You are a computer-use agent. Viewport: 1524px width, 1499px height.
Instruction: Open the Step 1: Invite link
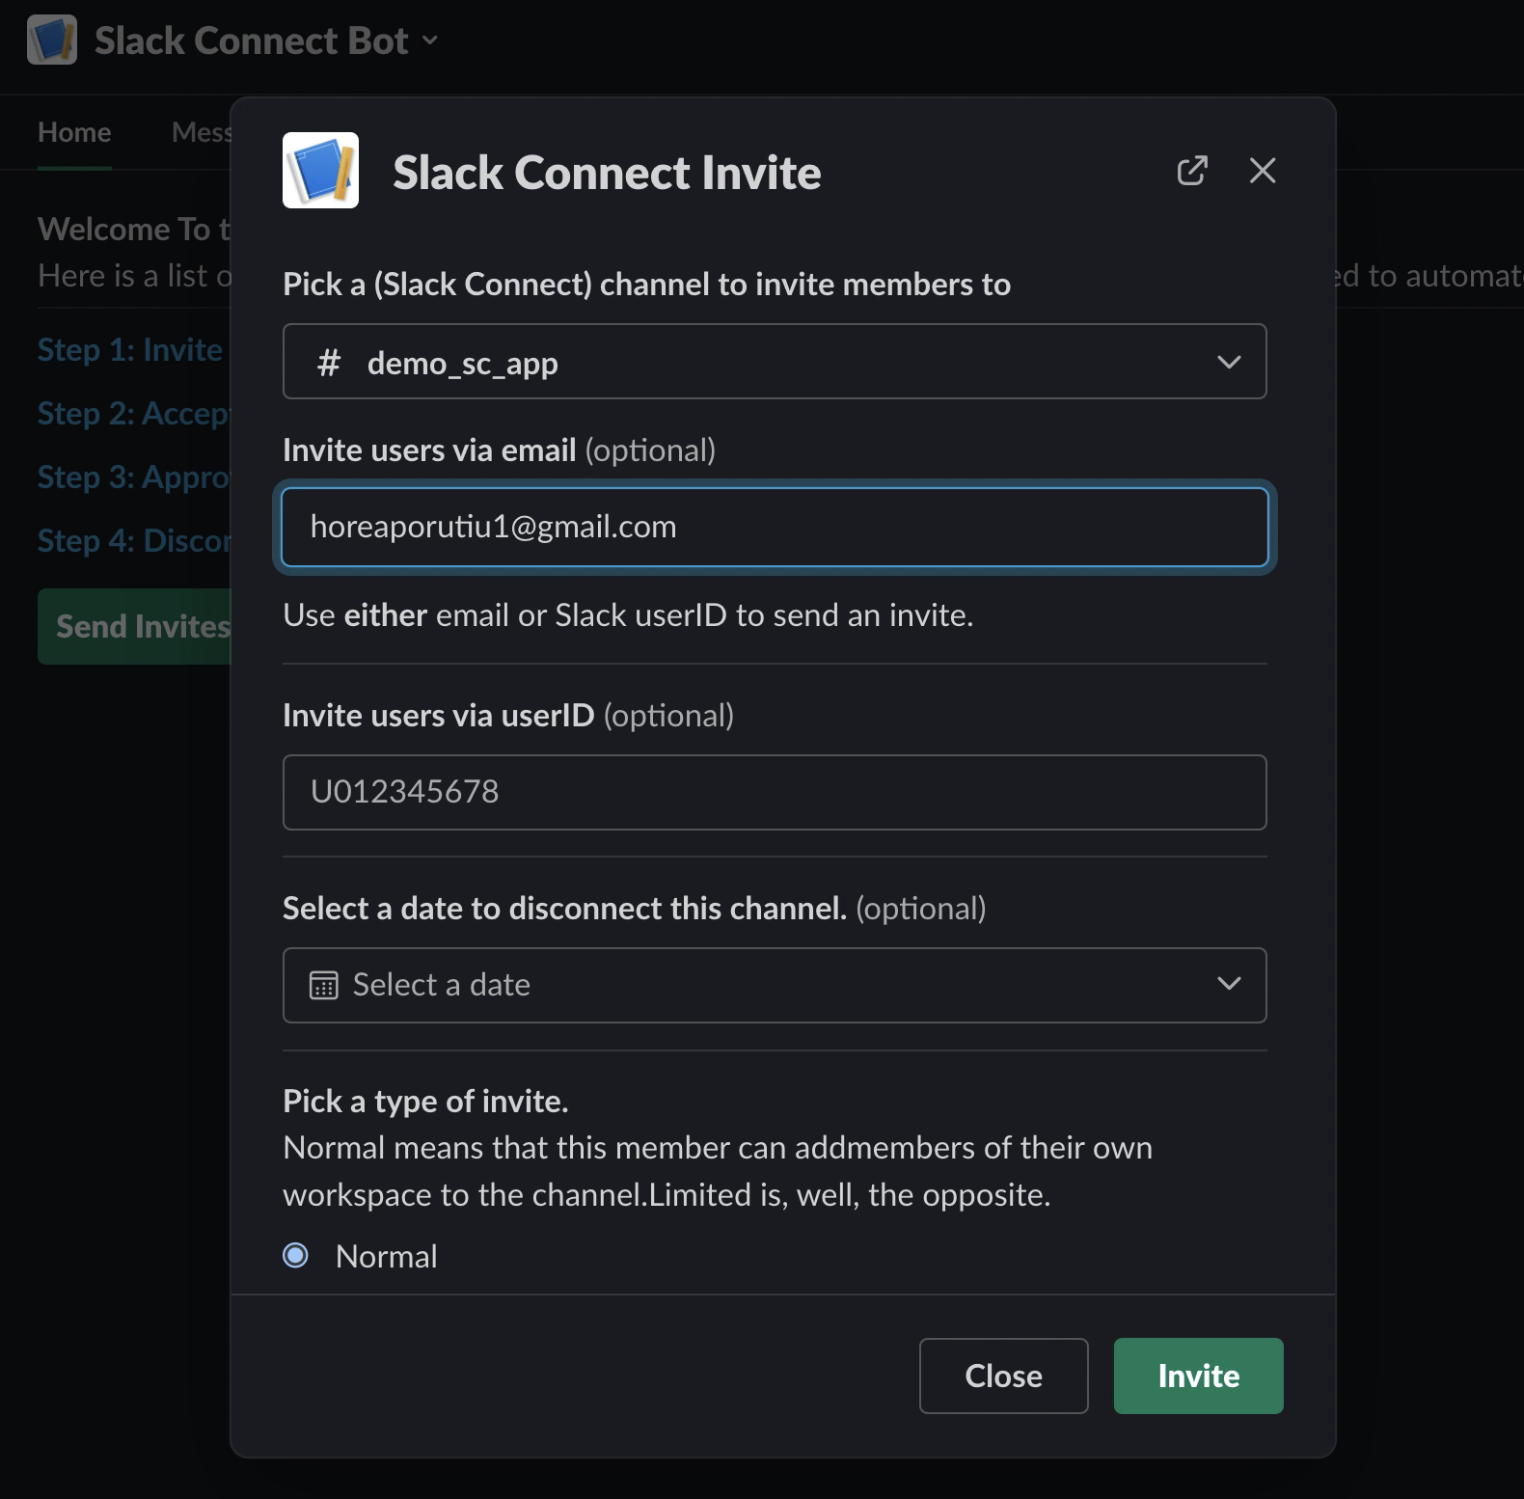click(130, 349)
